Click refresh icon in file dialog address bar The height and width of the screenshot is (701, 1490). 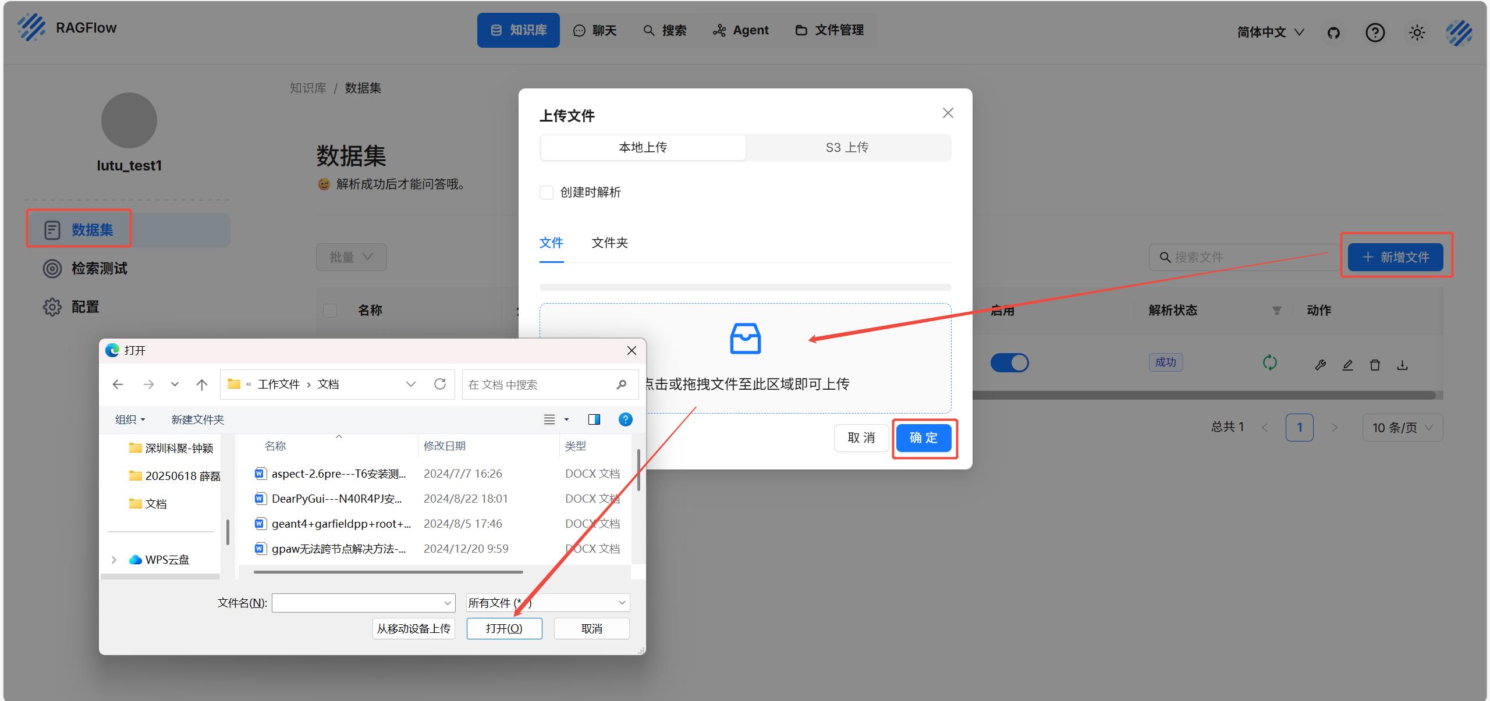[440, 384]
